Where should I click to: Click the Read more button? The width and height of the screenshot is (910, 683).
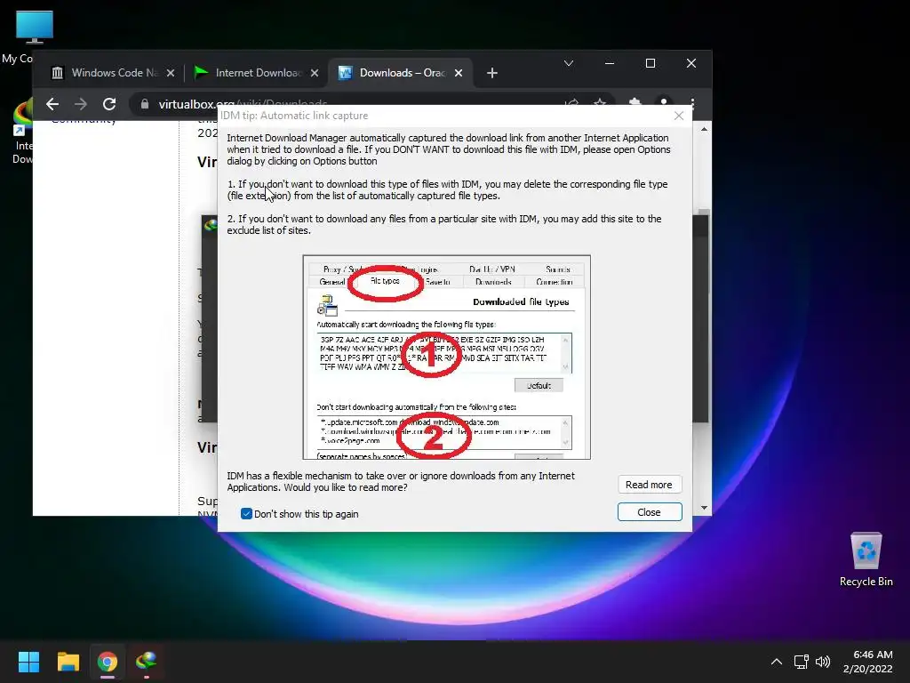pos(649,485)
